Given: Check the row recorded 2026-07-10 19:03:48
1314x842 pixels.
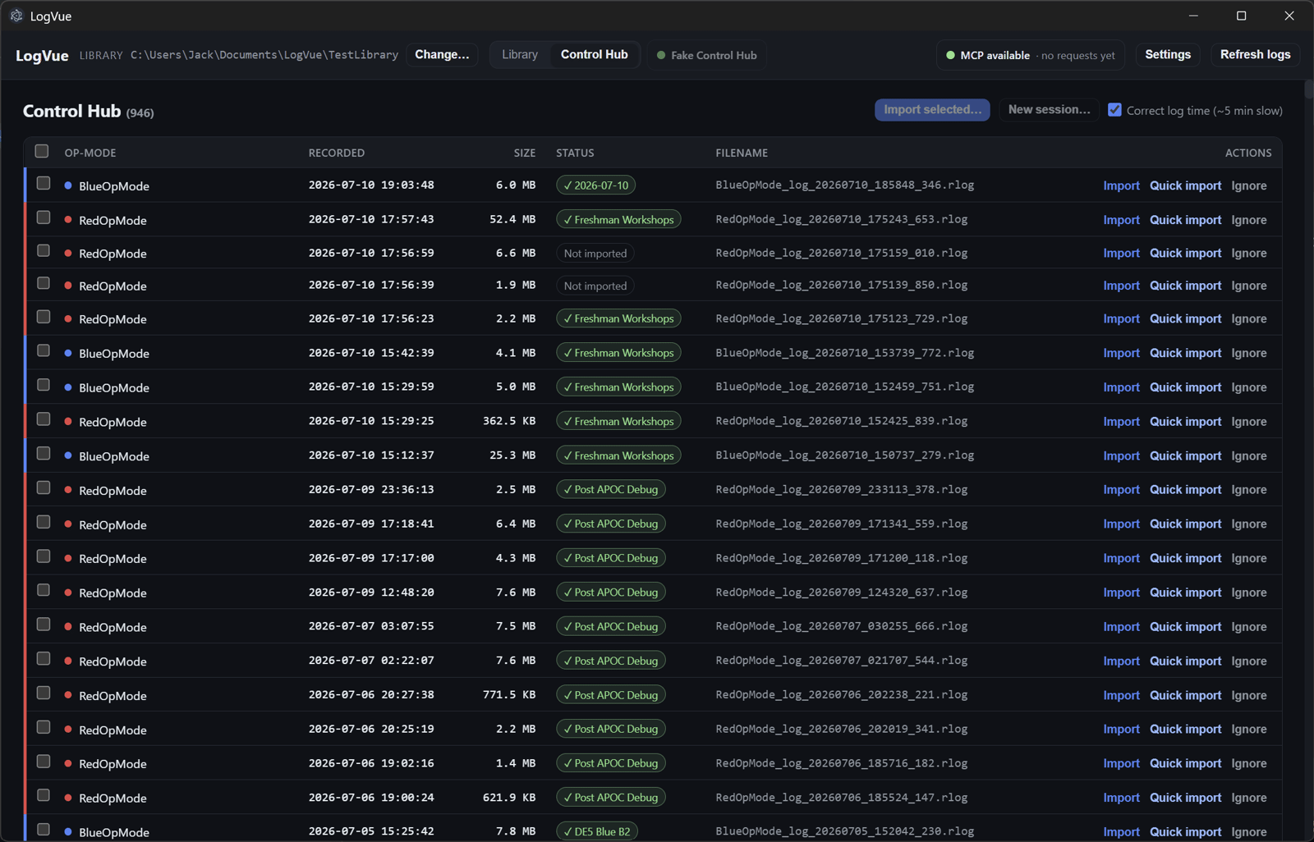Looking at the screenshot, I should [x=44, y=183].
